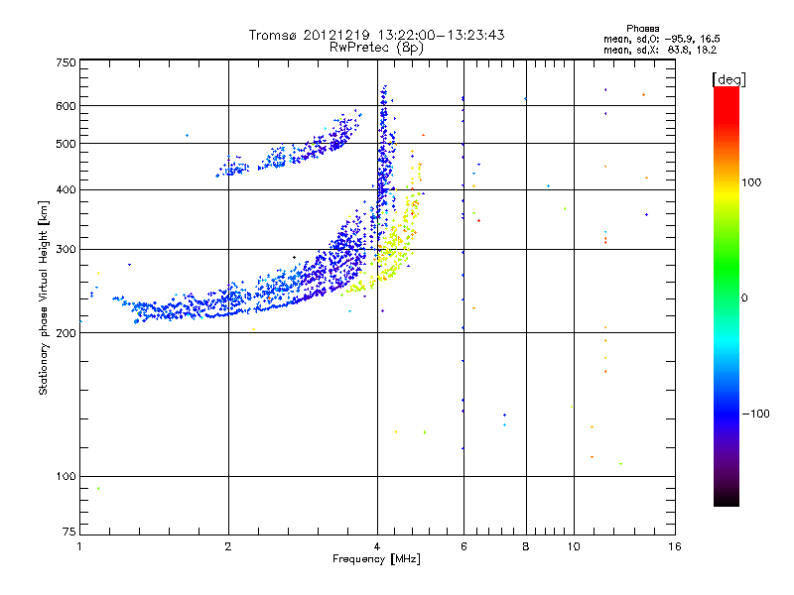Click the "Stationary phase Virtual Height [km]" axis label
Image resolution: width=794 pixels, height=595 pixels.
coord(43,298)
